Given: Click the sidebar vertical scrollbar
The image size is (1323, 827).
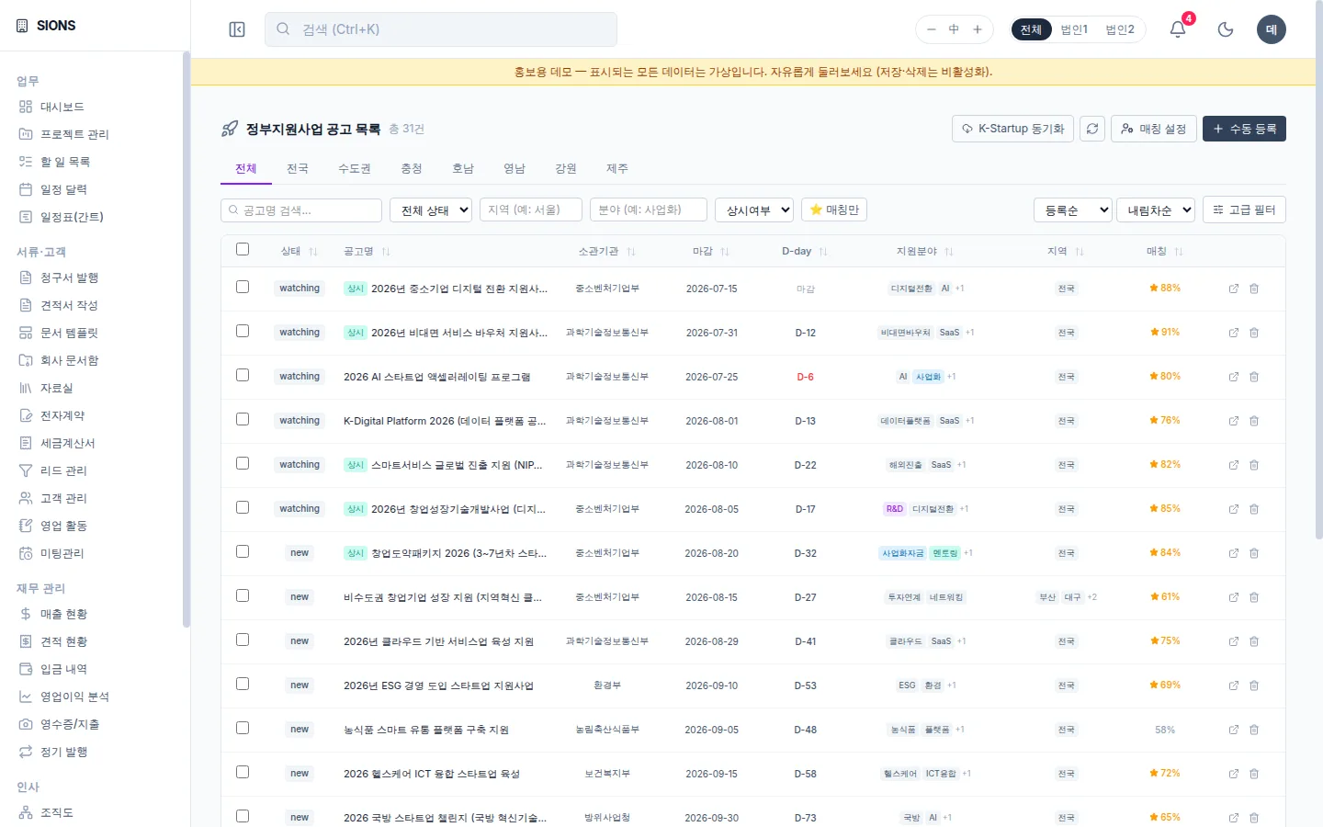Looking at the screenshot, I should point(186,340).
